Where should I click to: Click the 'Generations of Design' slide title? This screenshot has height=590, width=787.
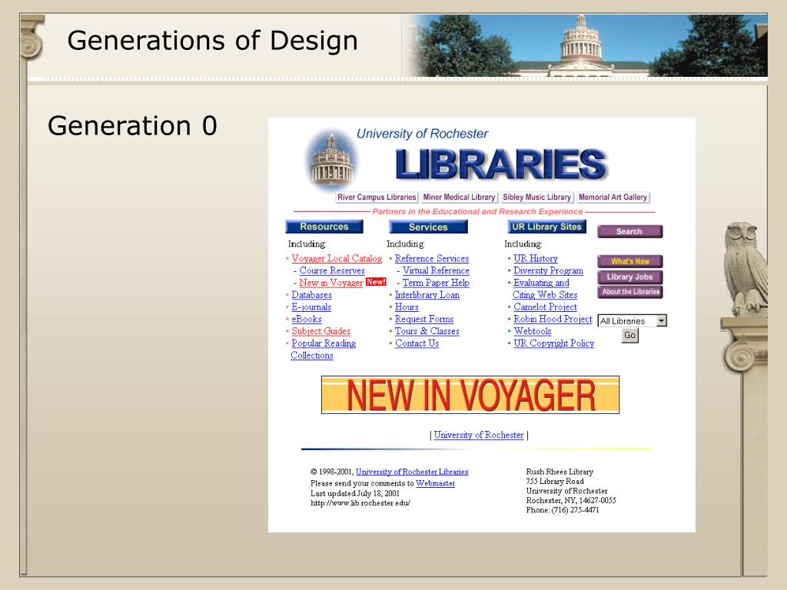pos(212,41)
